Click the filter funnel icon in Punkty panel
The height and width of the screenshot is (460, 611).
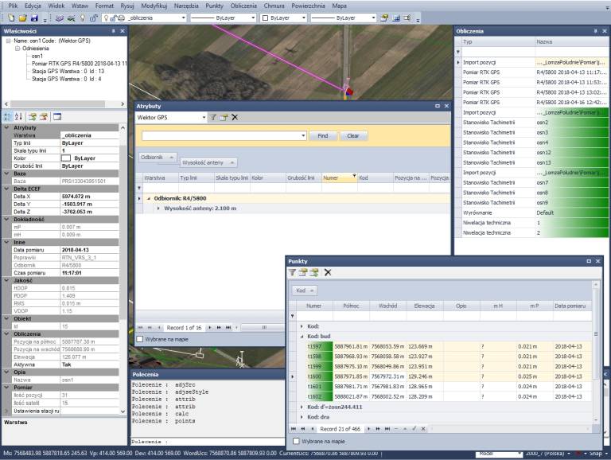pos(293,272)
